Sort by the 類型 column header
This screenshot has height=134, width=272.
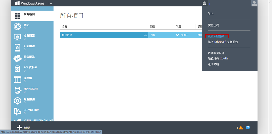point(153,27)
